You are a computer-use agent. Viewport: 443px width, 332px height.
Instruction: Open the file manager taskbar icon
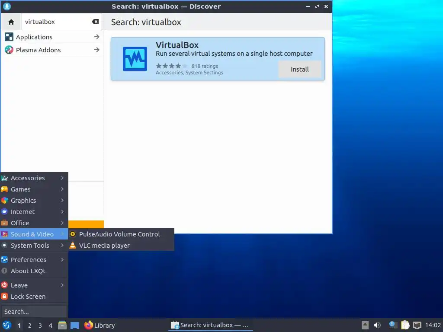[x=62, y=325]
